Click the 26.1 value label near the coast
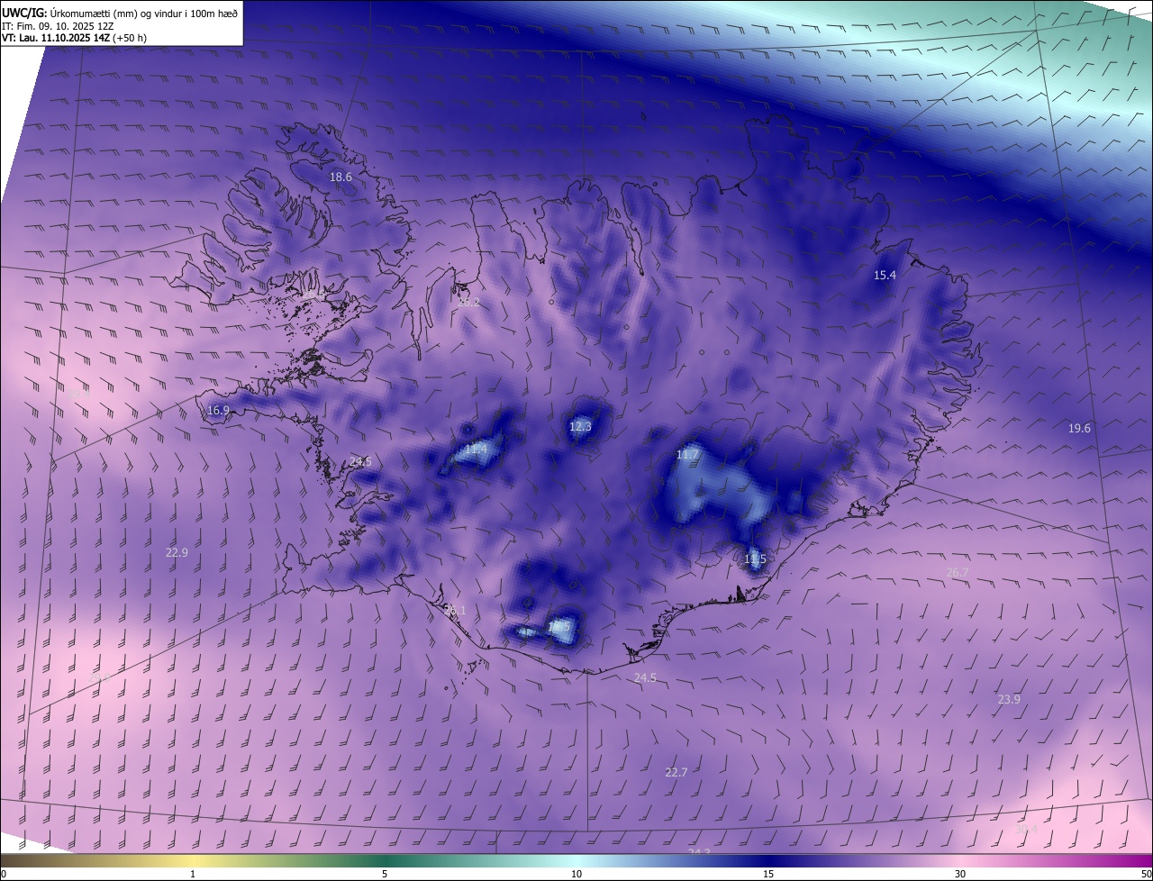The height and width of the screenshot is (881, 1153). (x=455, y=610)
